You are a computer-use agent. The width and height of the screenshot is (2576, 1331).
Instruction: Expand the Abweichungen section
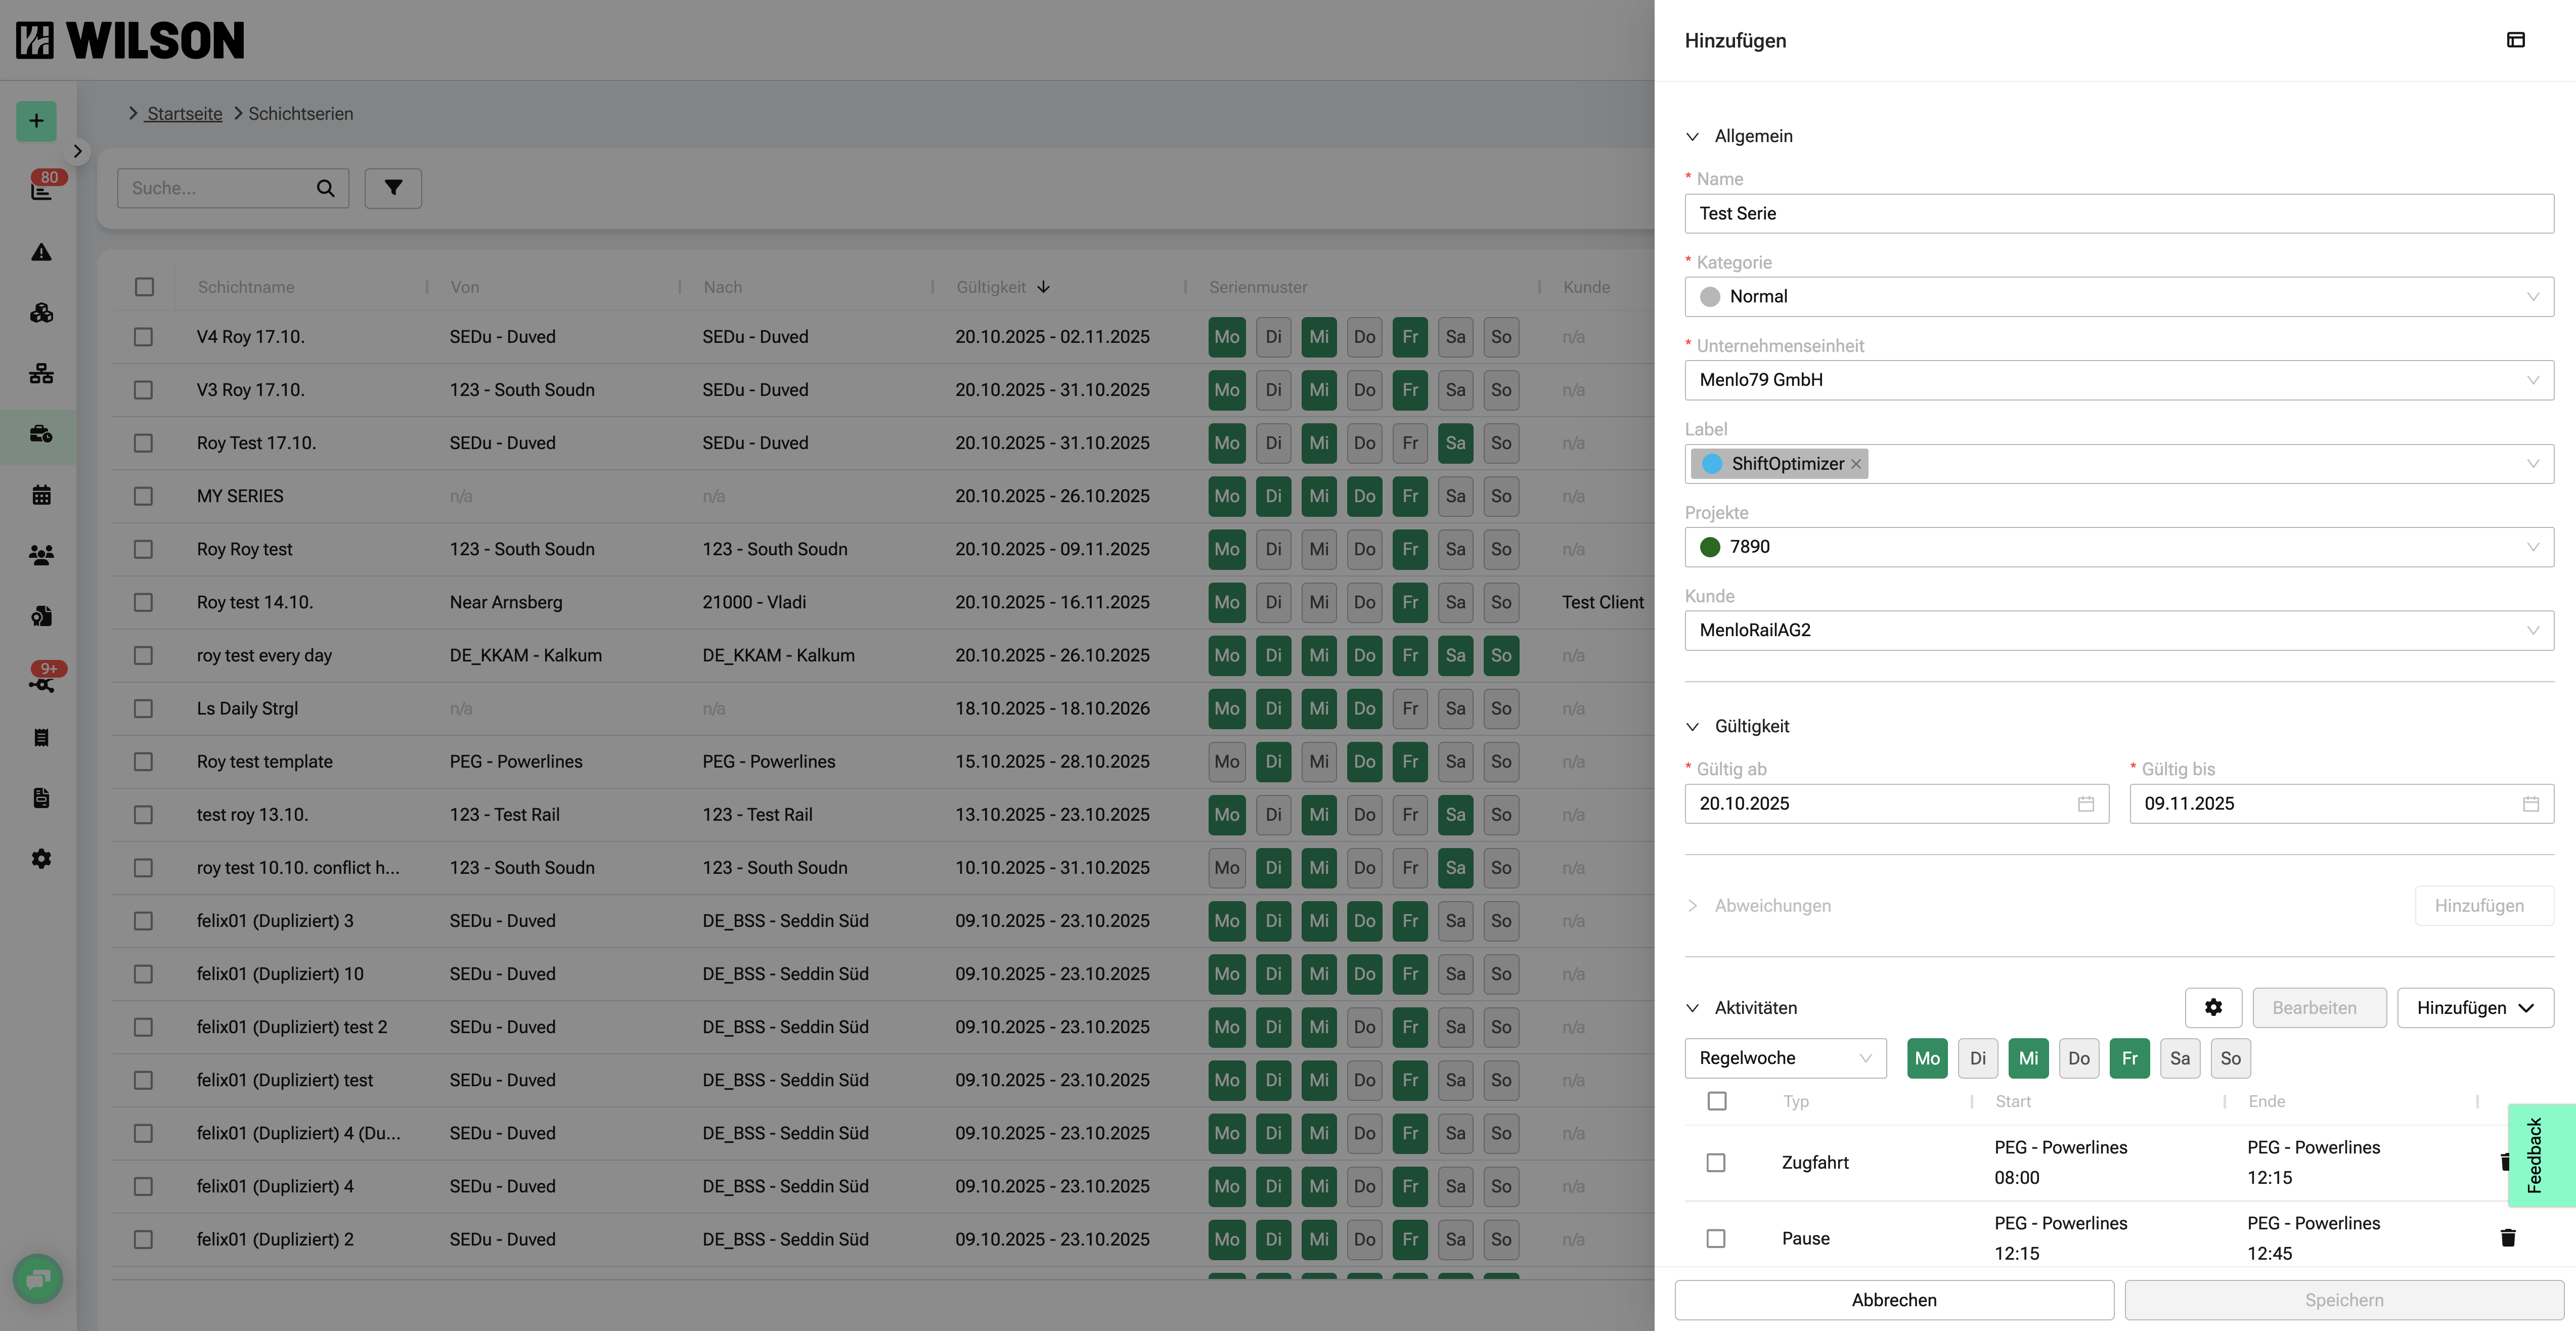point(1692,906)
